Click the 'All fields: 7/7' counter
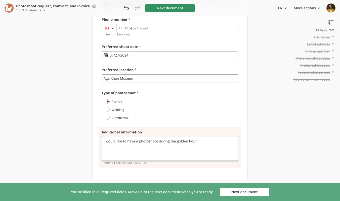This screenshot has height=201, width=340. pyautogui.click(x=325, y=30)
